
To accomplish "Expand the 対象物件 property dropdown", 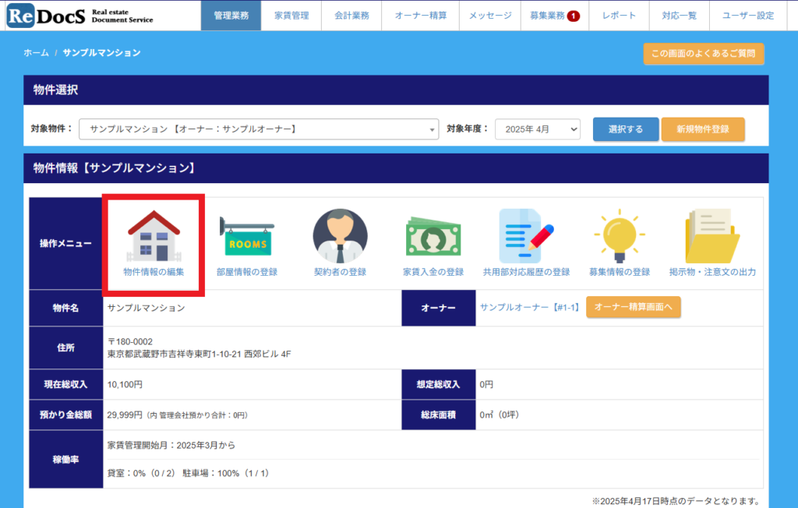I will tap(259, 129).
